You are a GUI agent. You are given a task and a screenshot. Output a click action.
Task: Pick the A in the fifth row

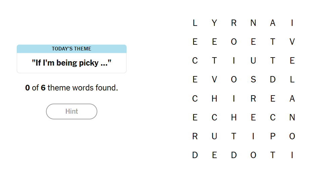pyautogui.click(x=292, y=99)
